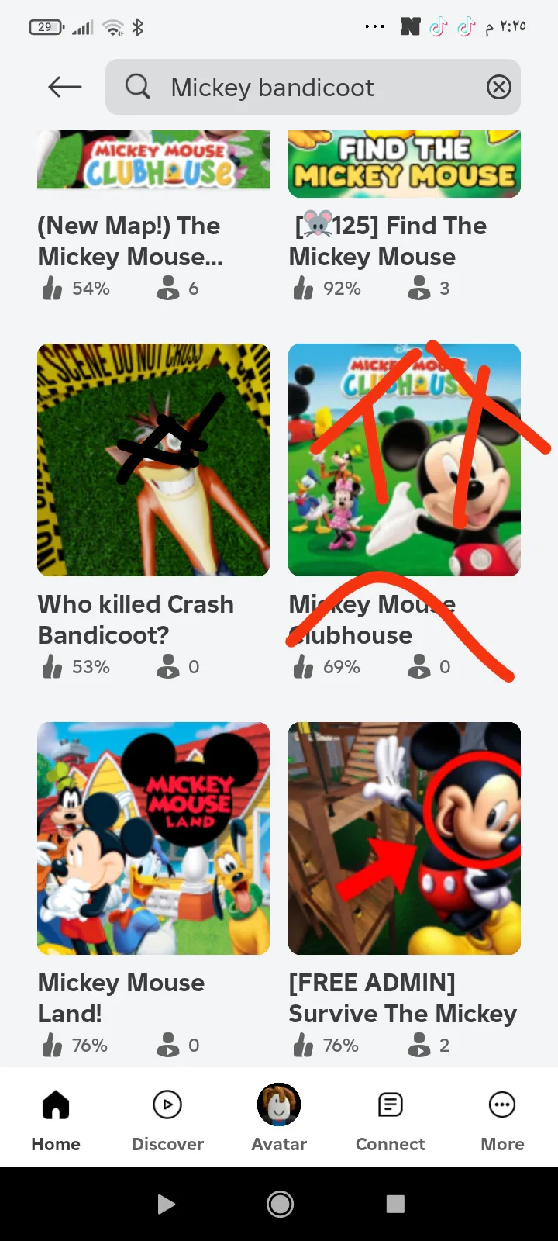Open the More menu

[x=502, y=1118]
